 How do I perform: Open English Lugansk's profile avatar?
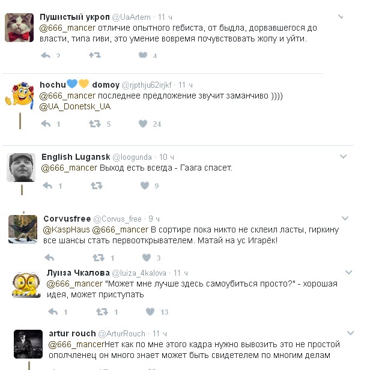[21, 167]
